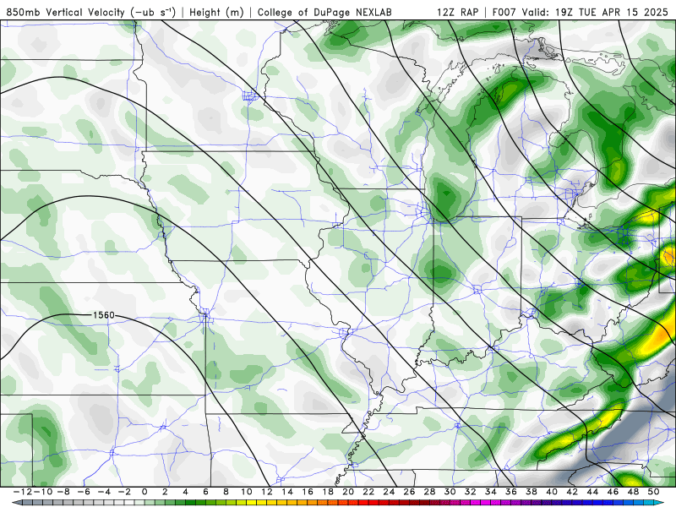Click the '850mb Vertical Velocity' title text
Image resolution: width=676 pixels, height=507 pixels.
91,13
